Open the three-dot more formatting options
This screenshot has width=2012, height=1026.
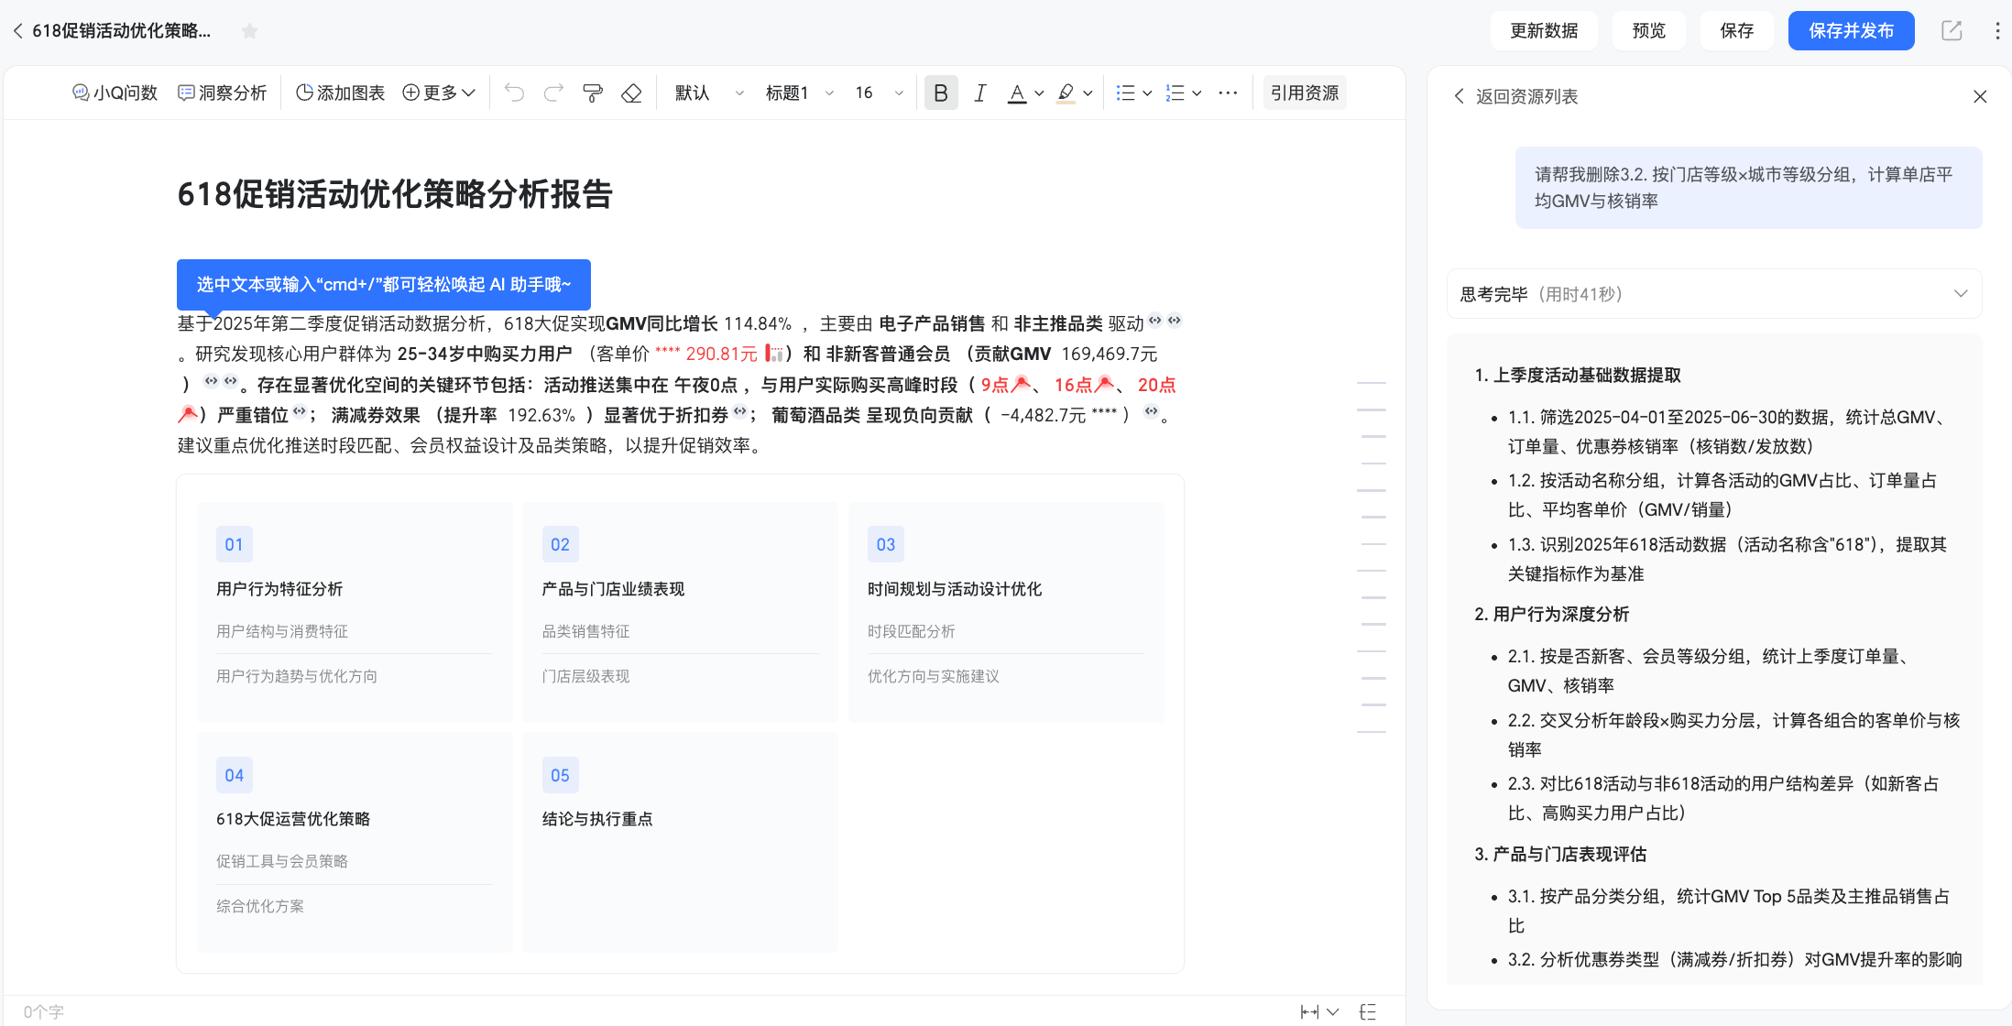click(1229, 93)
